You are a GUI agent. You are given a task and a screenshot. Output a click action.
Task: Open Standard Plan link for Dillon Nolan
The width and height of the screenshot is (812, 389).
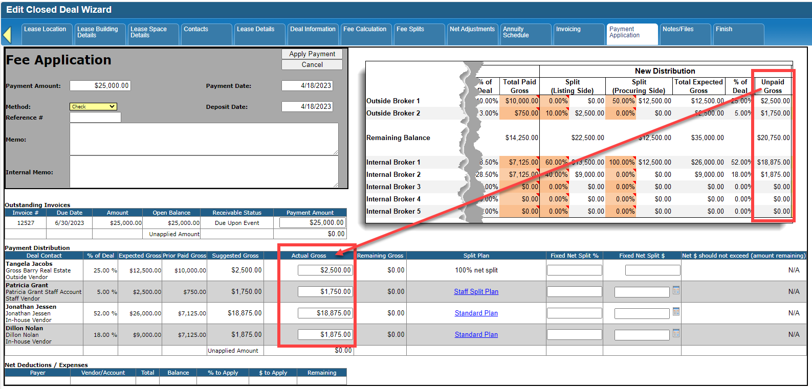click(x=476, y=335)
